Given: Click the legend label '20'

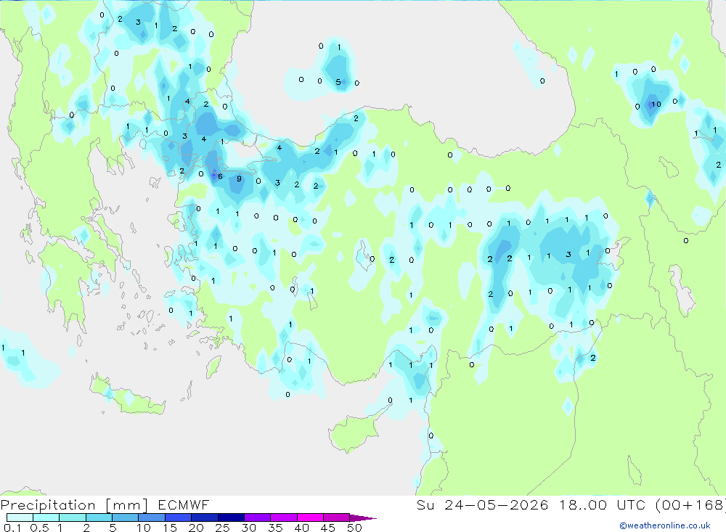Looking at the screenshot, I should [196, 528].
